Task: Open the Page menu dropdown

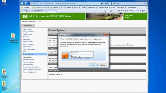Action: click(125, 11)
